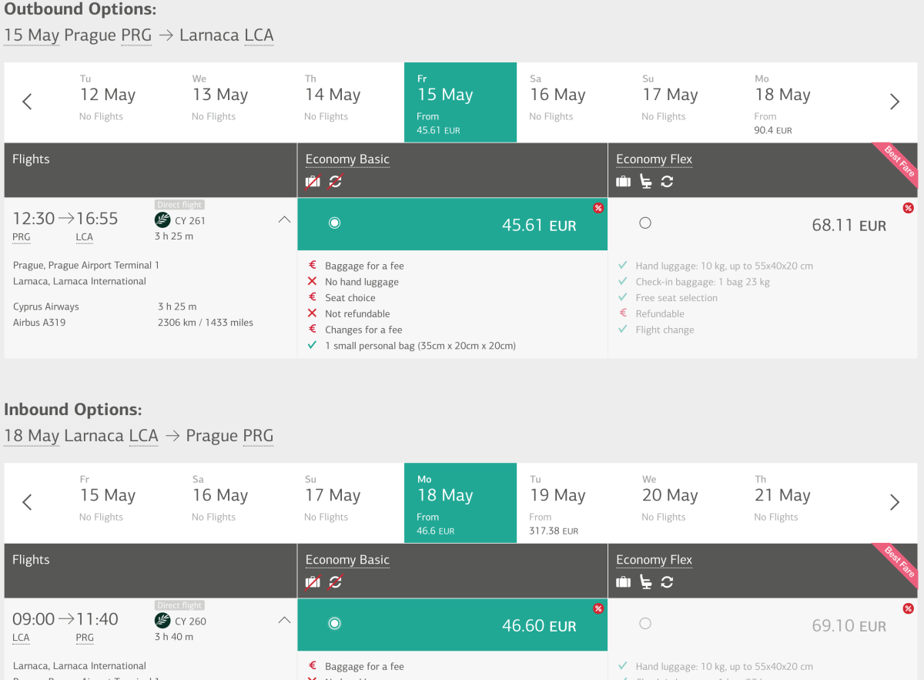Click the Cyprus Airways logo for CY 261
Screen dimensions: 924x680
pos(162,220)
